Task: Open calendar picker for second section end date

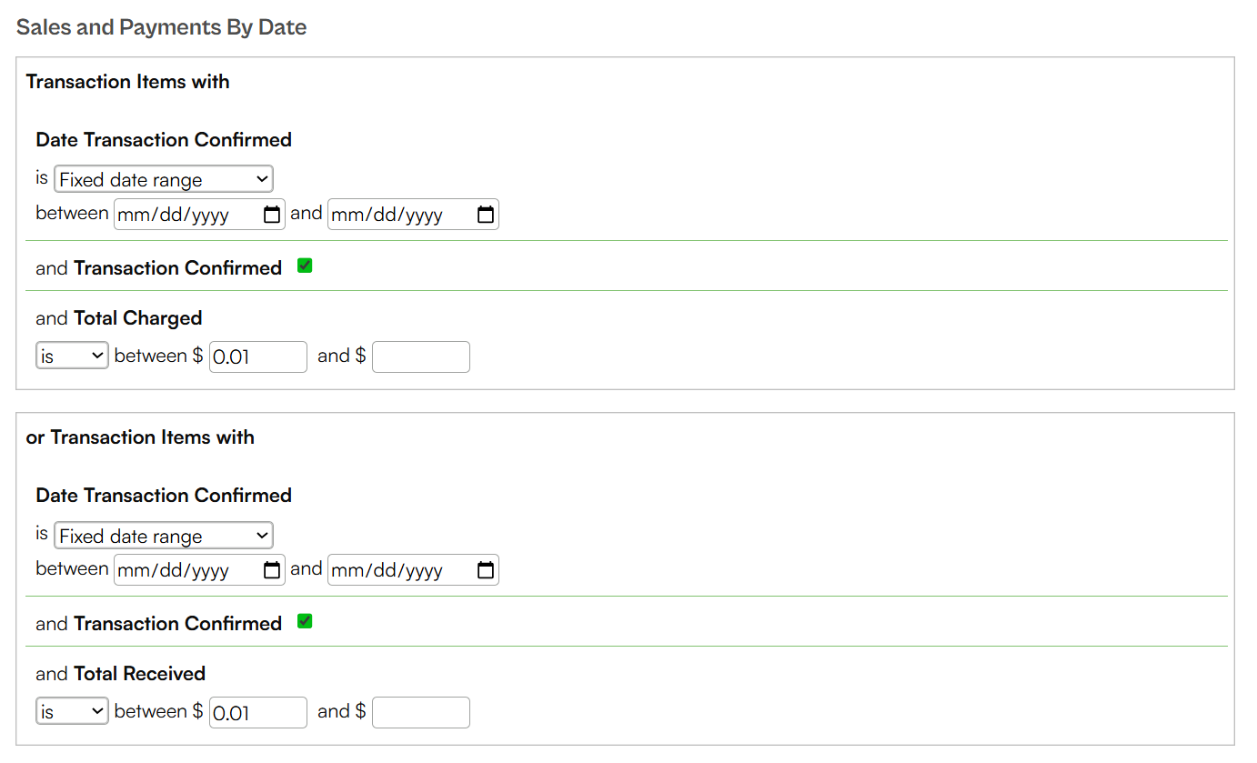Action: tap(486, 570)
